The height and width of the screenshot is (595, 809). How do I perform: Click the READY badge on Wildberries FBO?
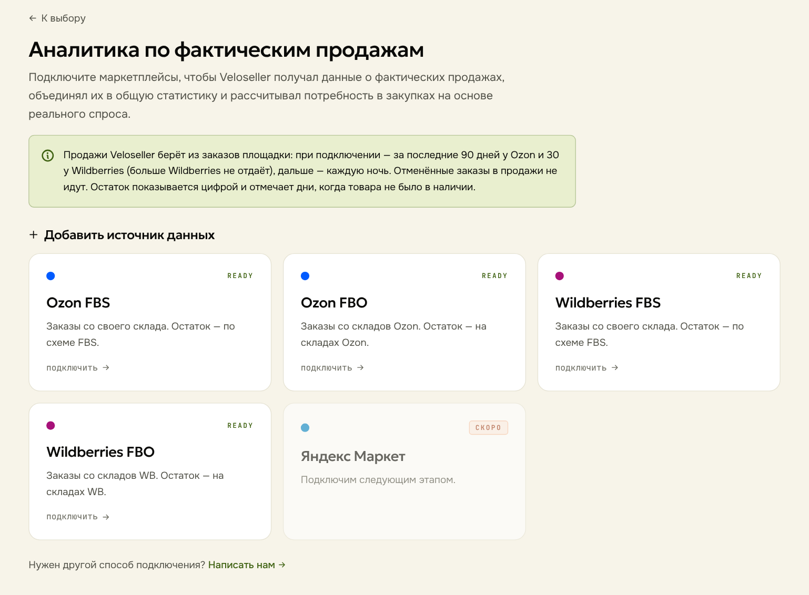click(x=240, y=426)
